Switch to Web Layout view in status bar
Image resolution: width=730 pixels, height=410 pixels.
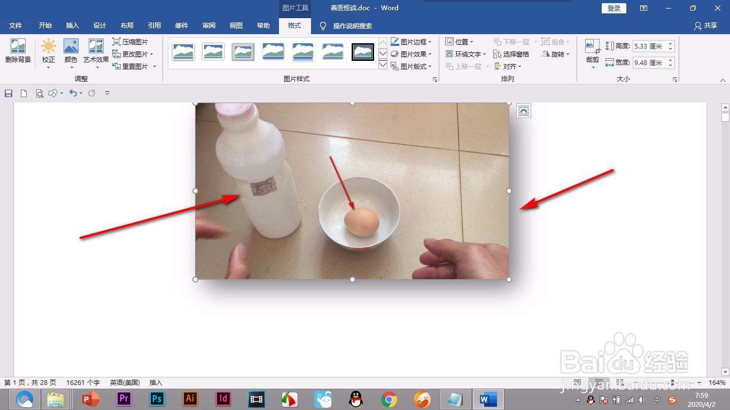pos(620,383)
